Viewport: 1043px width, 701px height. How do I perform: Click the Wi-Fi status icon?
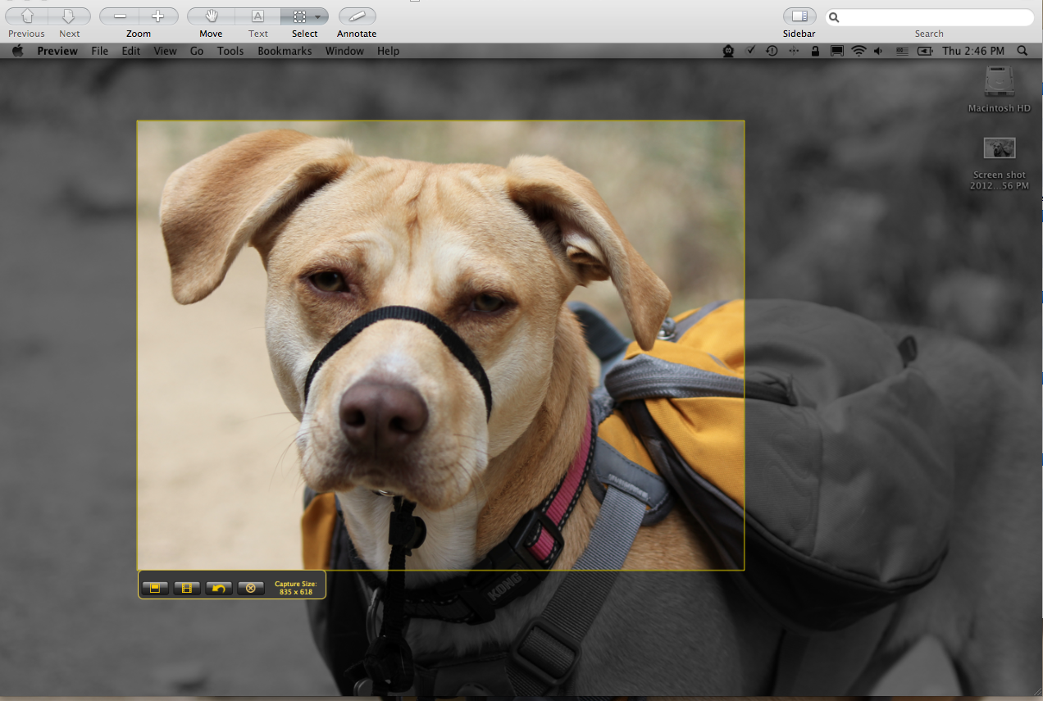(x=859, y=51)
